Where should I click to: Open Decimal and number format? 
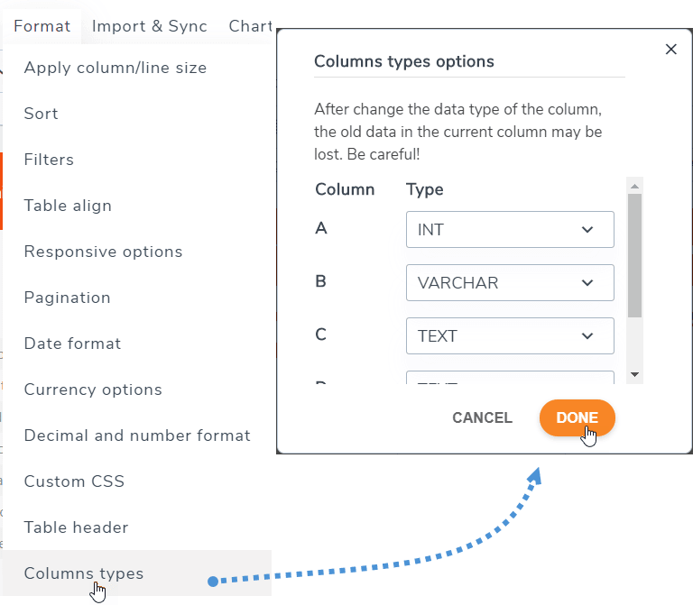click(137, 435)
